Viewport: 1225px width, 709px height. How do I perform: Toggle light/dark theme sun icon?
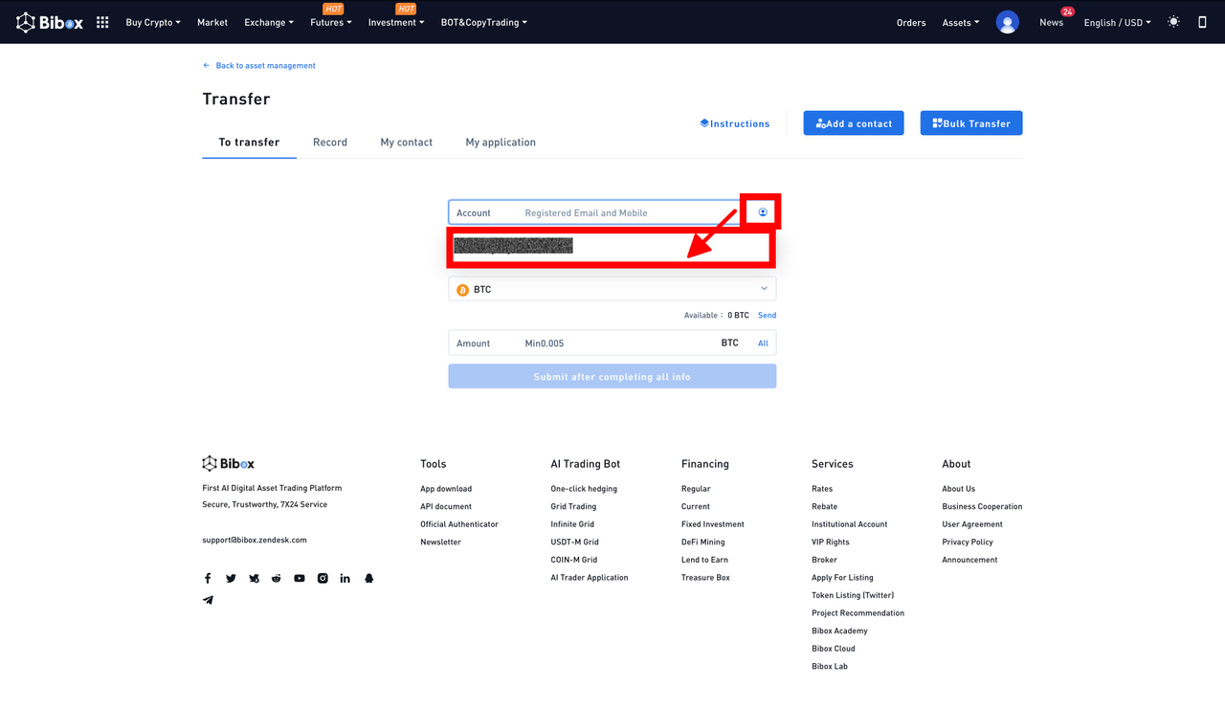(x=1173, y=22)
